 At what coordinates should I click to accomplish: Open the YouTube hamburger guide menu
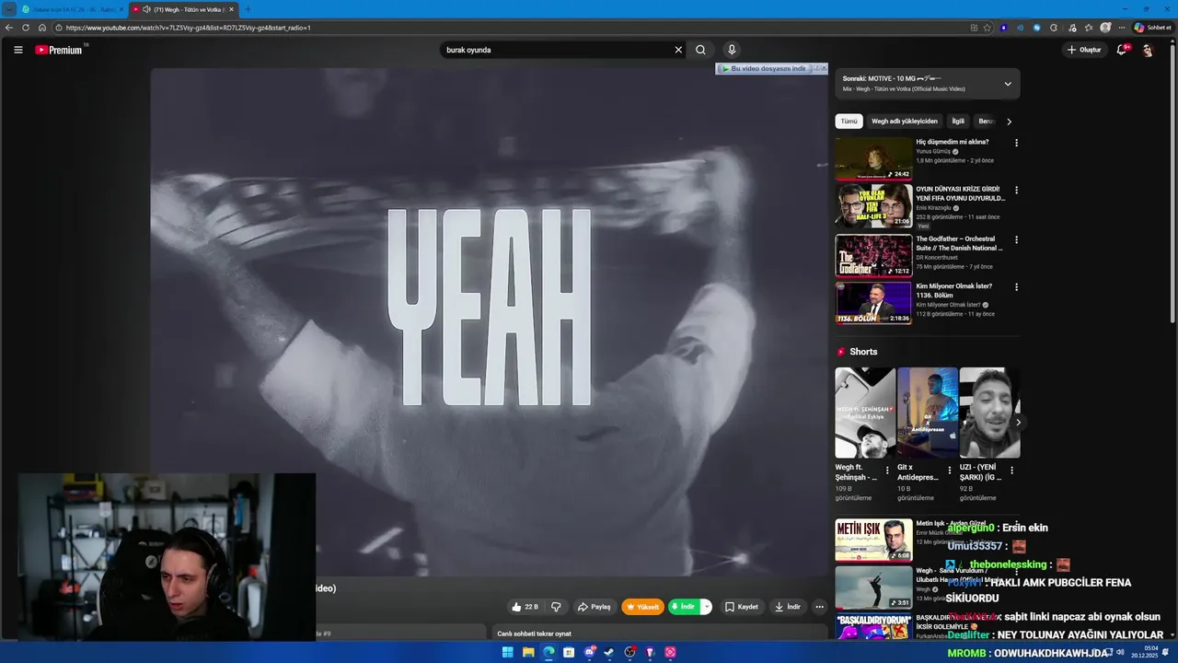(17, 50)
